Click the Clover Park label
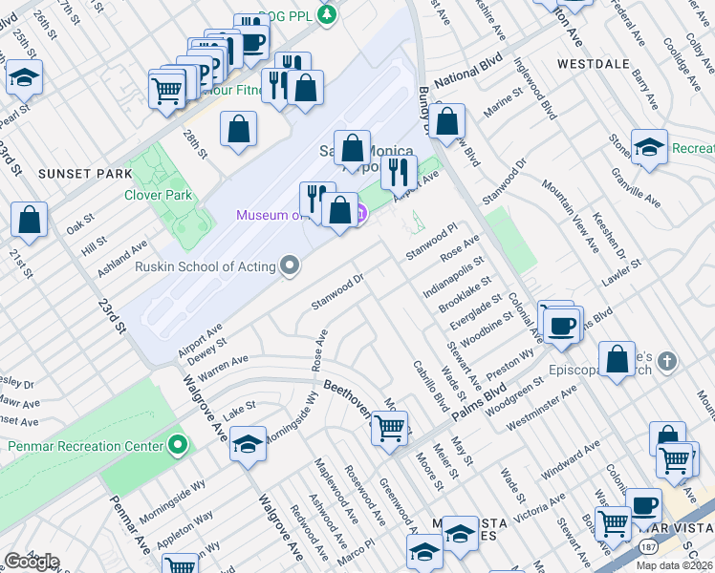The height and width of the screenshot is (573, 715). [159, 195]
